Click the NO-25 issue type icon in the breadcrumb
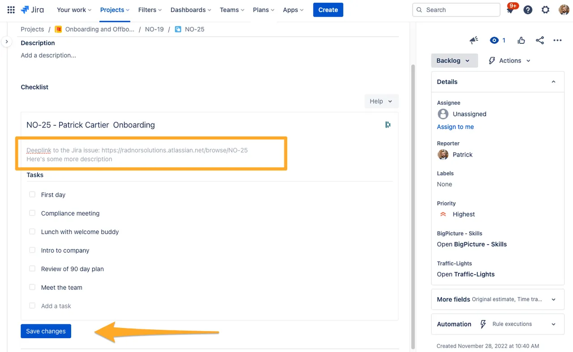Image resolution: width=573 pixels, height=352 pixels. coord(178,29)
